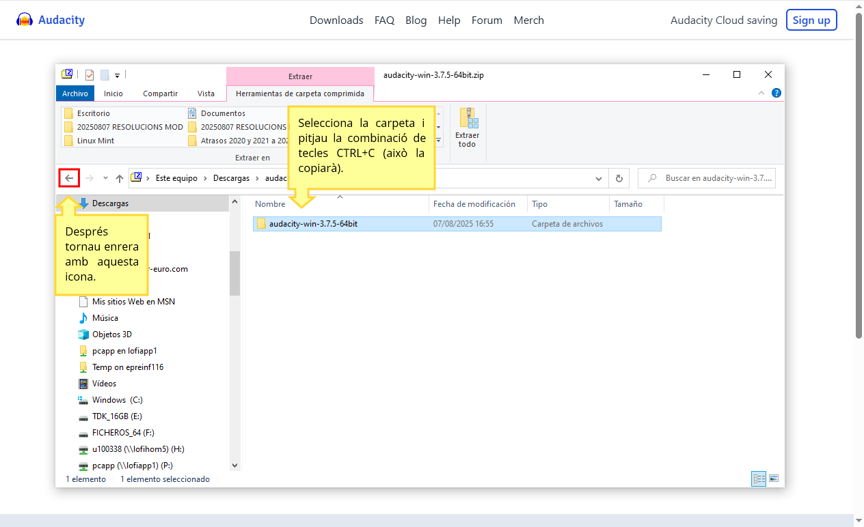Image resolution: width=864 pixels, height=527 pixels.
Task: Click the Música note icon in navigation pane
Action: click(x=83, y=318)
